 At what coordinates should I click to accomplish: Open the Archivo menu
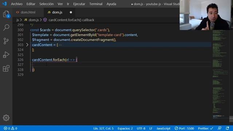(x=17, y=4)
